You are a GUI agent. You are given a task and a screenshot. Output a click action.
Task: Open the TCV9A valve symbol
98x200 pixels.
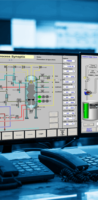18,105
